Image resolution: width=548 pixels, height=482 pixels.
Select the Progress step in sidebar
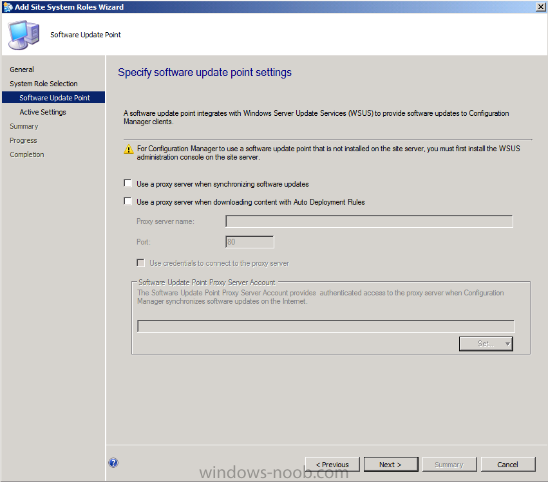click(23, 140)
